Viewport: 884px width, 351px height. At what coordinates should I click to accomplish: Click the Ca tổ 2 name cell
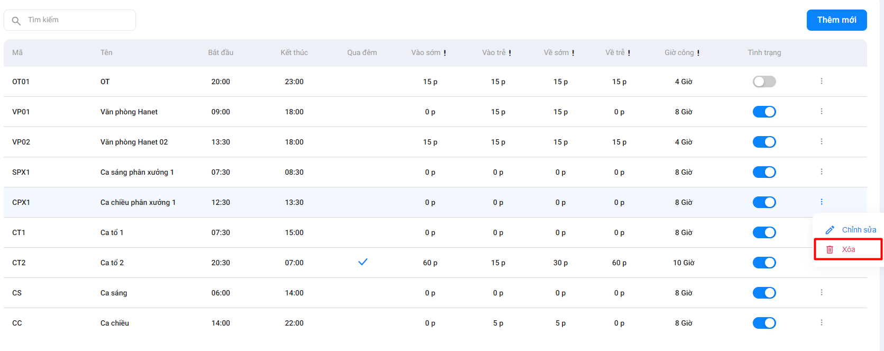[112, 263]
